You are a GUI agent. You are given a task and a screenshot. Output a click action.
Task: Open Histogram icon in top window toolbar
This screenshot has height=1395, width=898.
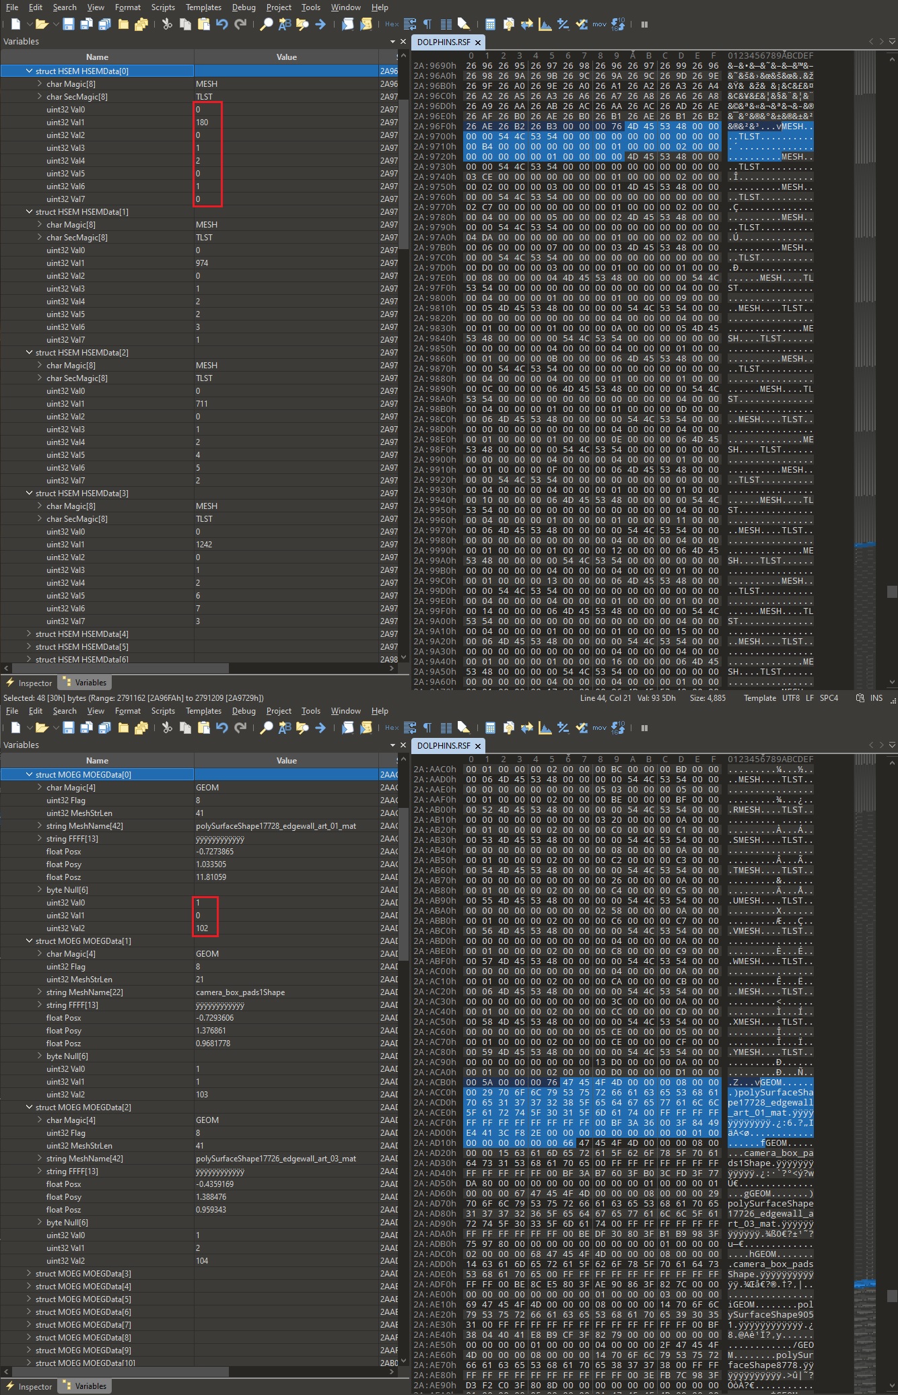coord(545,24)
